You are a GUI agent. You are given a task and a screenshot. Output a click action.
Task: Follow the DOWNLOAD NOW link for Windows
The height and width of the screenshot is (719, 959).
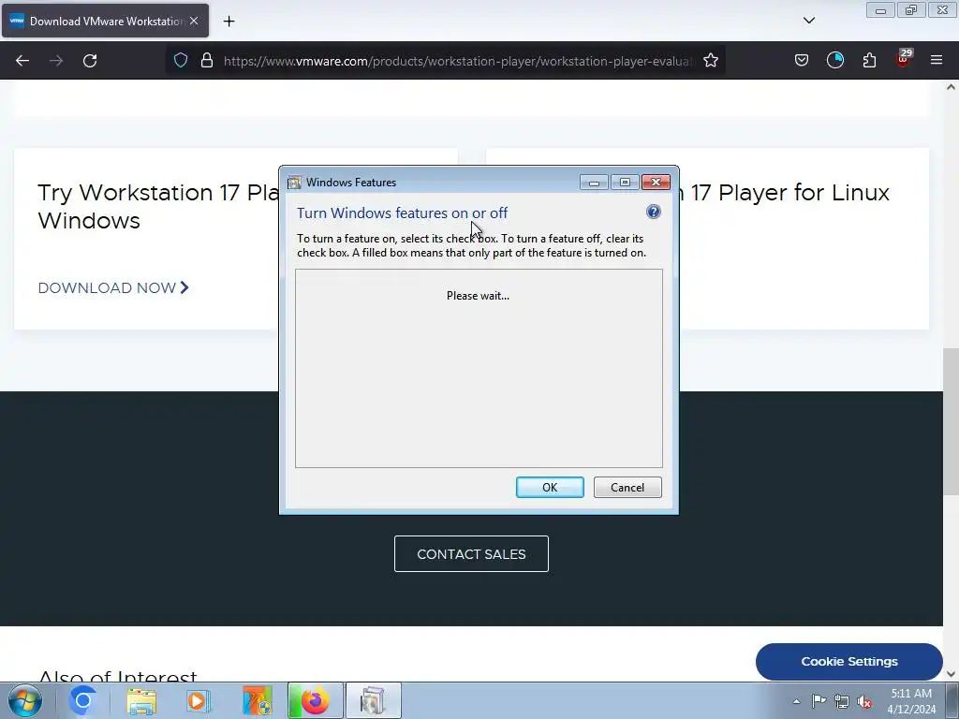[113, 288]
